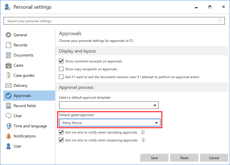Viewport: 230px width, 165px height.
Task: Click the Personal settings title bar icon
Action: [x=7, y=7]
